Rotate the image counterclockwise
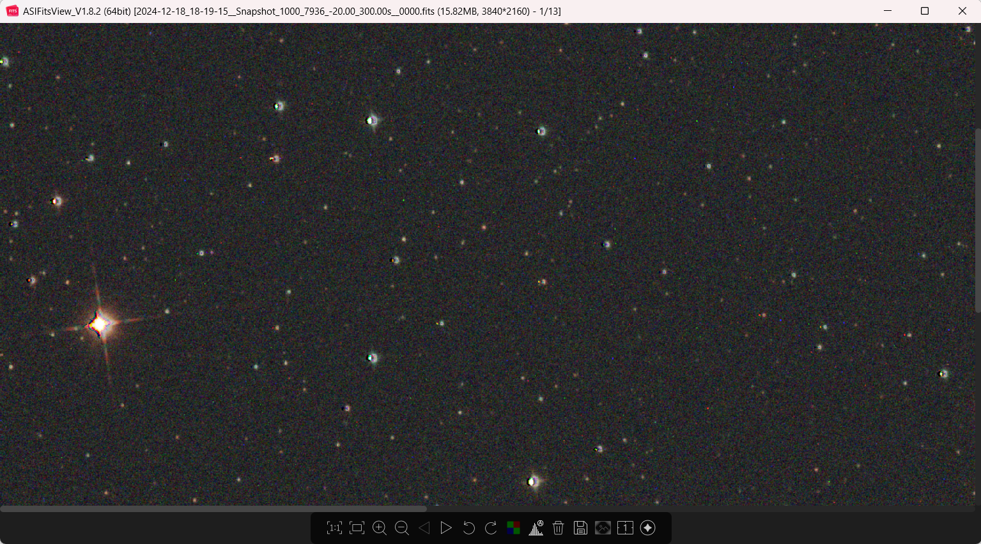The width and height of the screenshot is (981, 544). click(x=468, y=528)
